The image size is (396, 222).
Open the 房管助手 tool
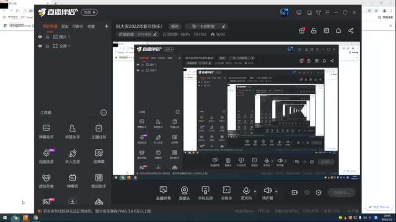click(72, 131)
